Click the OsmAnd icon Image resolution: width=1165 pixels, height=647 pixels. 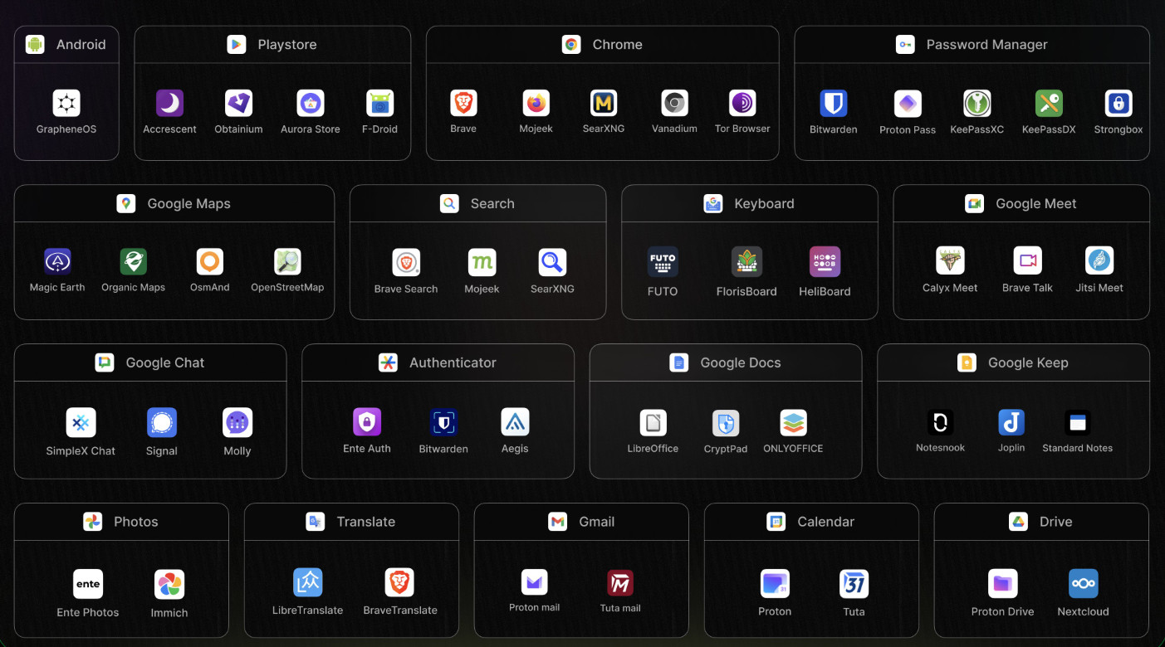(x=210, y=262)
